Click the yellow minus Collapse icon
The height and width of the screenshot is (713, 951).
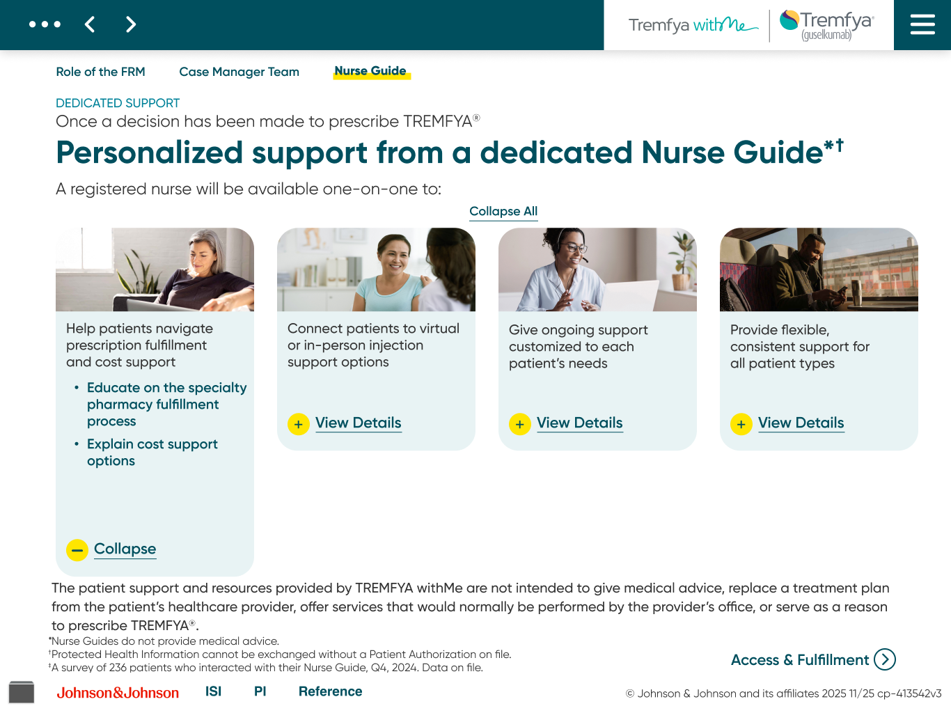pos(77,550)
